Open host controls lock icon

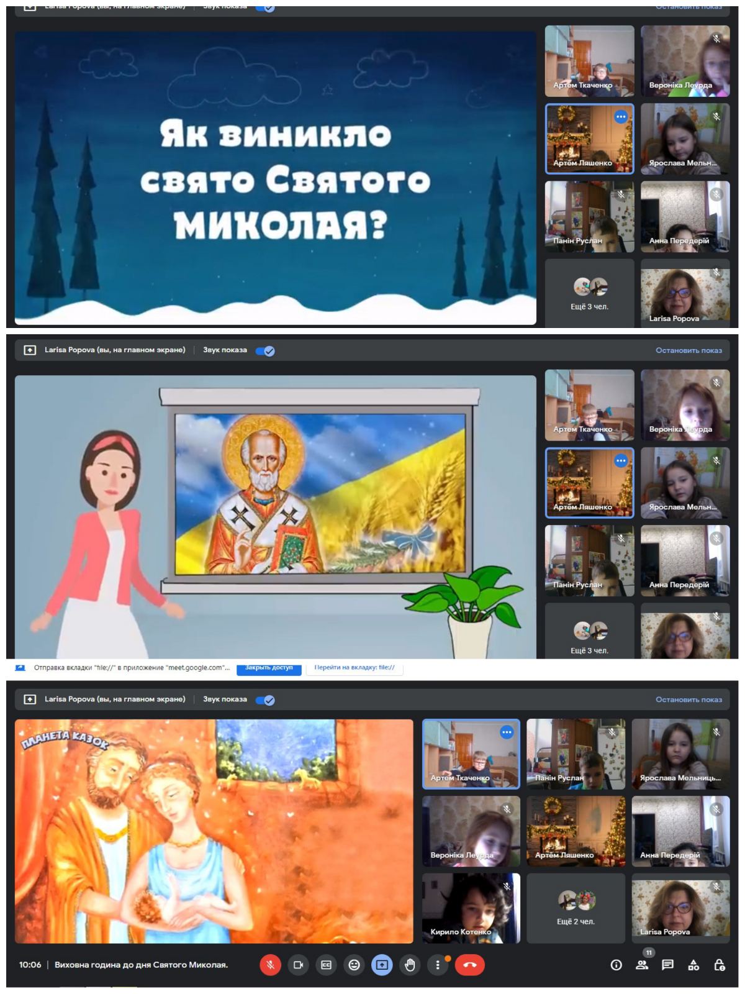[719, 965]
